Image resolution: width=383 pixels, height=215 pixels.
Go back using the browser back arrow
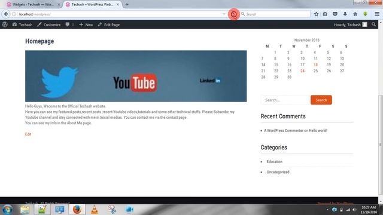6,14
